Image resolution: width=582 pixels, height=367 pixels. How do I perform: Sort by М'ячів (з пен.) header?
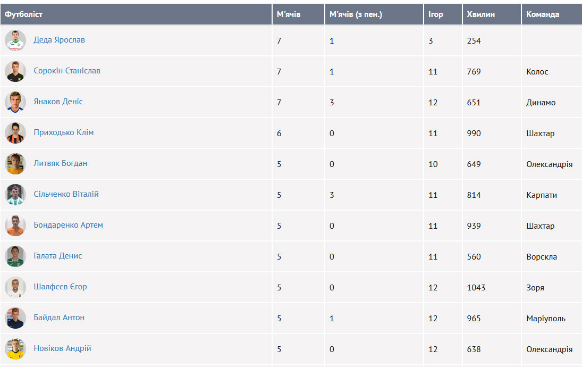tap(356, 14)
